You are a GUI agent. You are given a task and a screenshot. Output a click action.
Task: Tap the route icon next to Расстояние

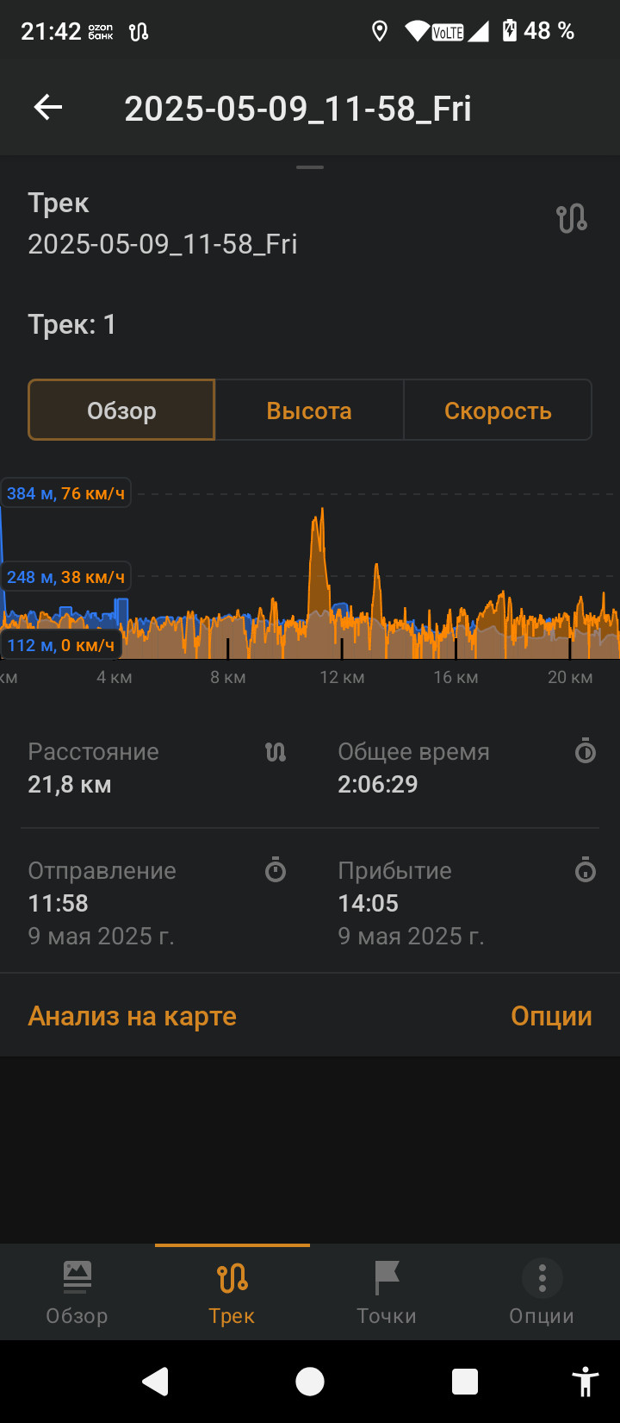(276, 752)
